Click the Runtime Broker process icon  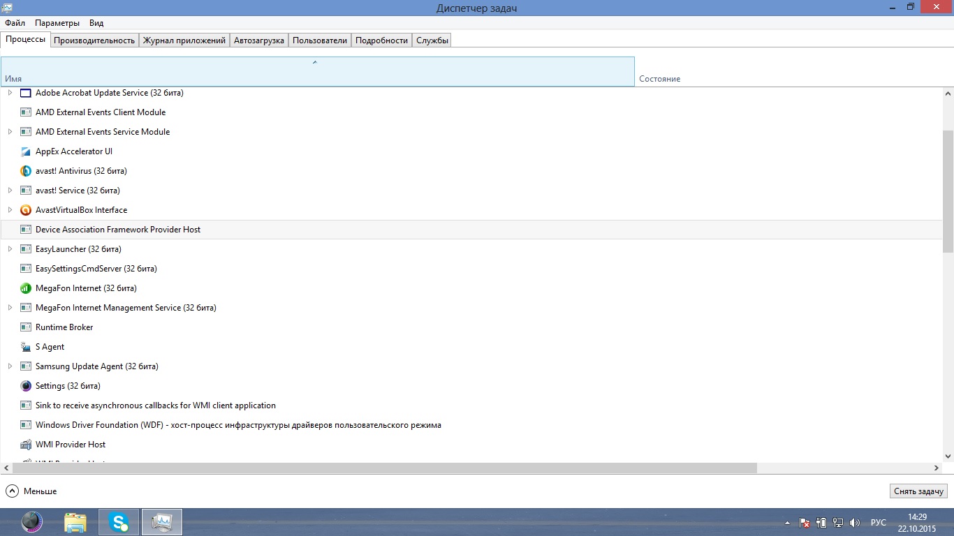26,327
